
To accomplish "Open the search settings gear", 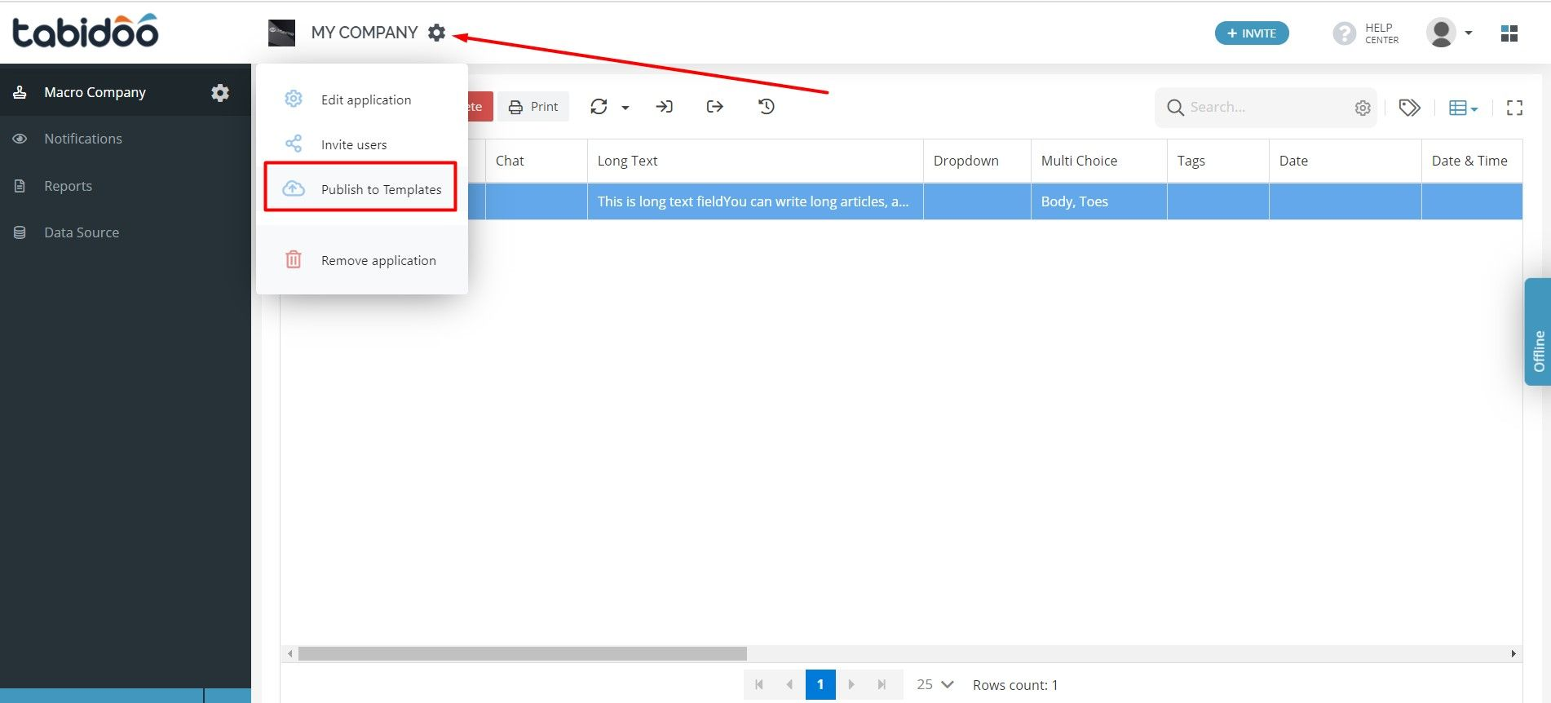I will tap(1363, 108).
